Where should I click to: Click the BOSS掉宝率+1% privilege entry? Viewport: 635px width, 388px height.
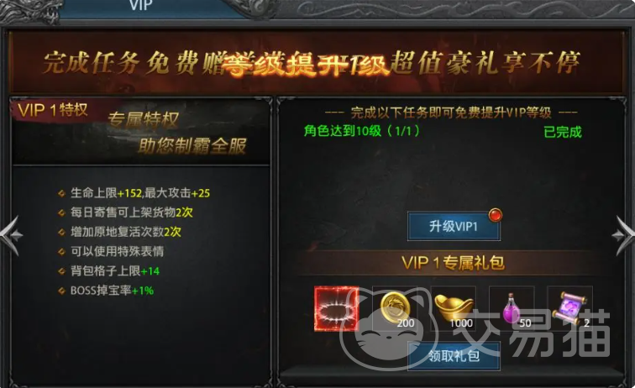pyautogui.click(x=112, y=290)
